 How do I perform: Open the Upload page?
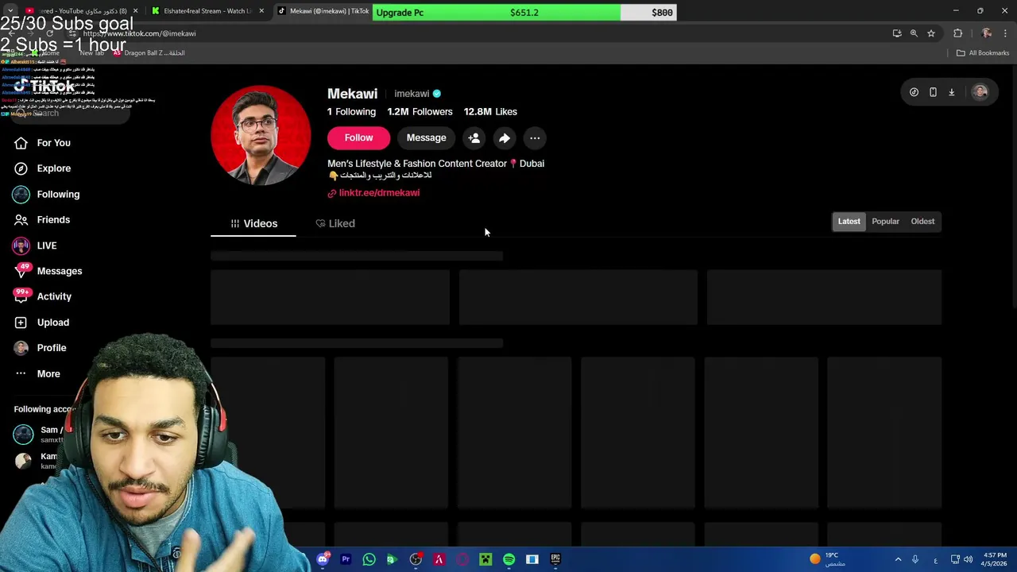click(52, 323)
